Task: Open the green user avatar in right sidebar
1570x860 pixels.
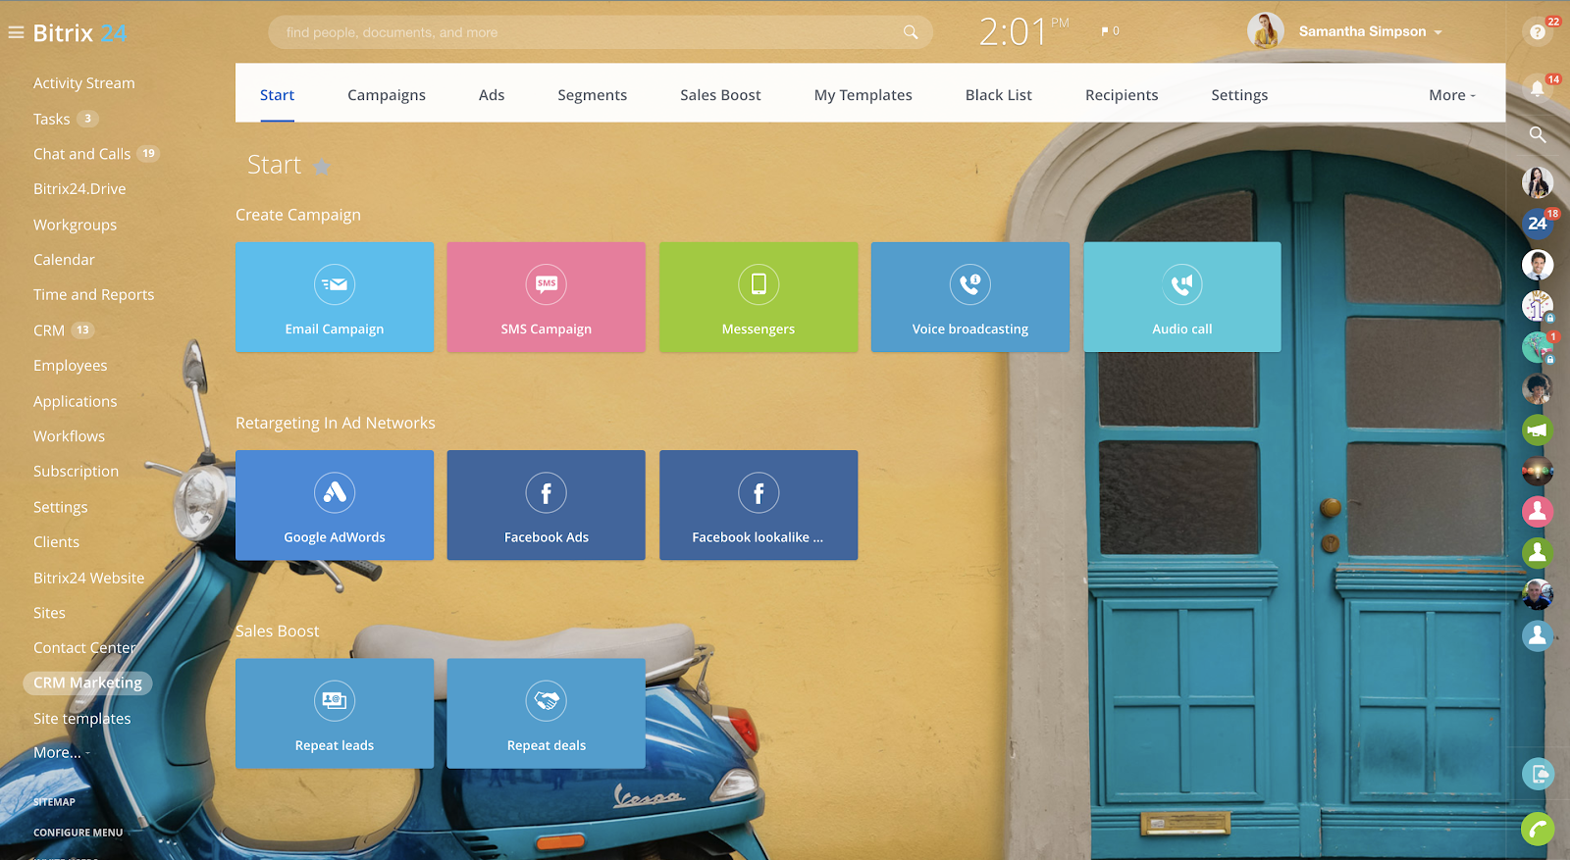Action: click(x=1538, y=552)
